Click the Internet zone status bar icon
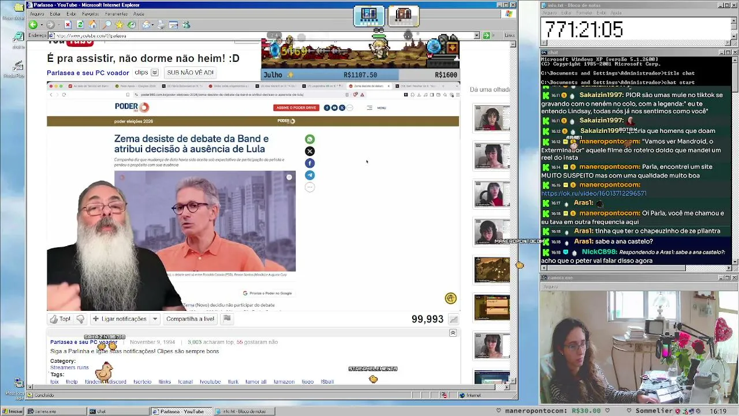The height and width of the screenshot is (416, 739). coord(469,395)
